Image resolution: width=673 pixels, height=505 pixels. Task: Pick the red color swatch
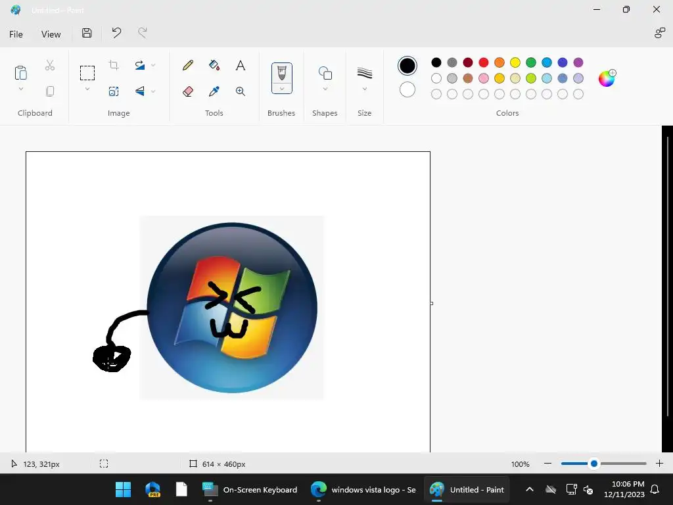[x=483, y=62]
